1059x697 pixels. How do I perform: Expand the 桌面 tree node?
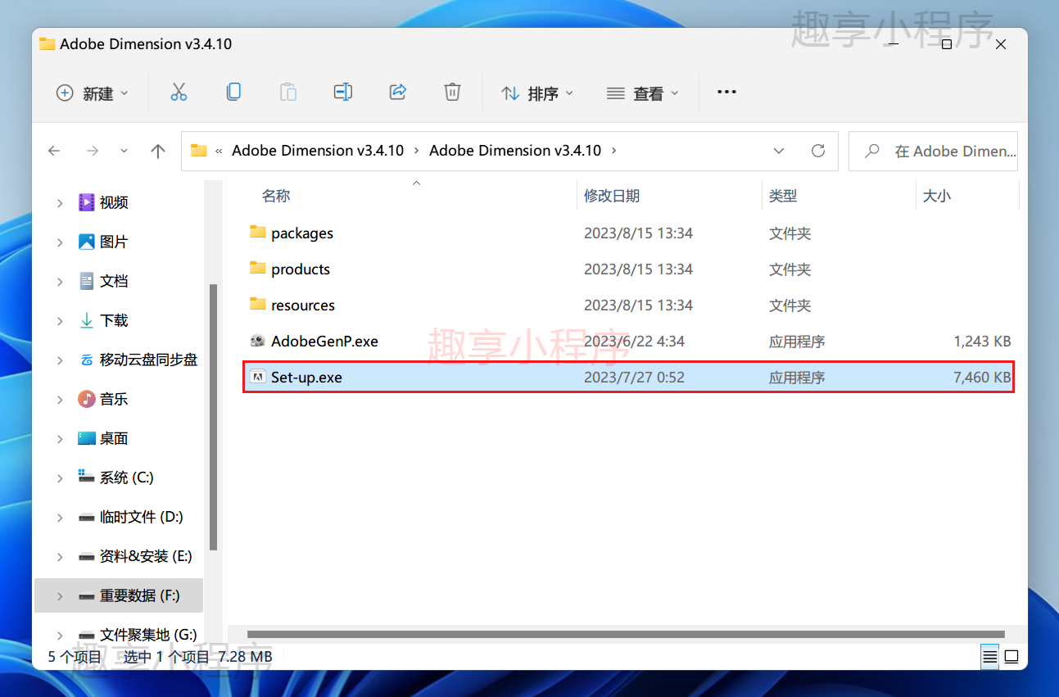60,439
